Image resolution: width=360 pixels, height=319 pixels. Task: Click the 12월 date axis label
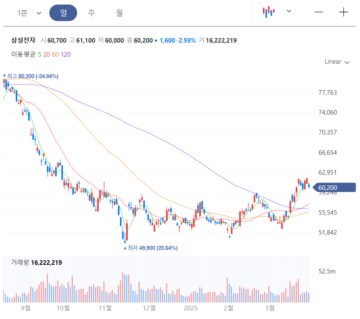point(149,308)
